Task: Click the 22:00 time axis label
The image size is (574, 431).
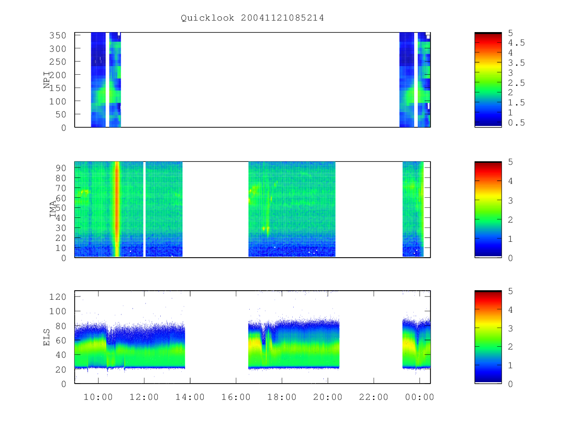Action: [374, 397]
